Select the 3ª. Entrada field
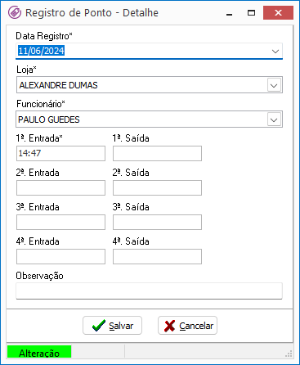This screenshot has height=365, width=300. coord(60,222)
